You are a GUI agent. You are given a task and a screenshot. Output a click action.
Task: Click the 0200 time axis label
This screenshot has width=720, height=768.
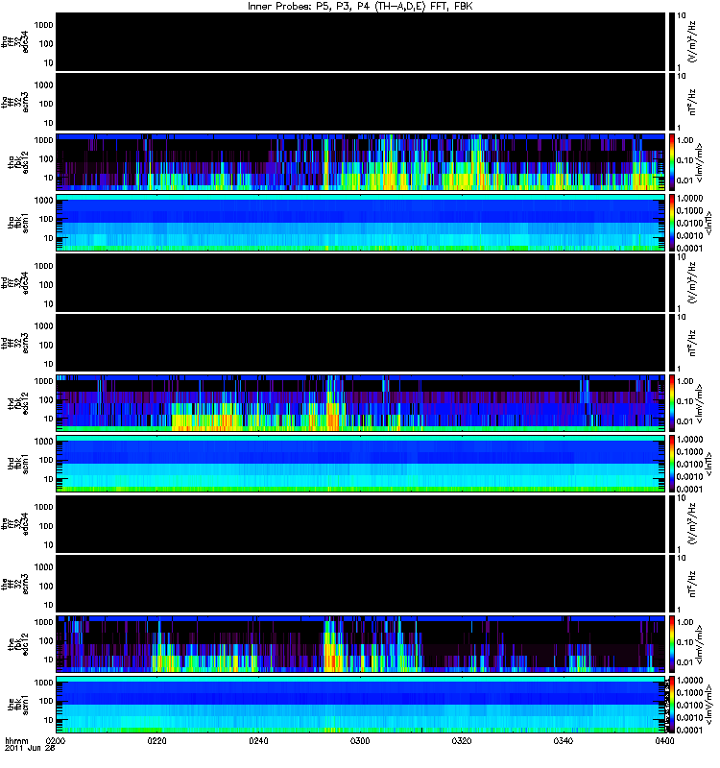56,740
